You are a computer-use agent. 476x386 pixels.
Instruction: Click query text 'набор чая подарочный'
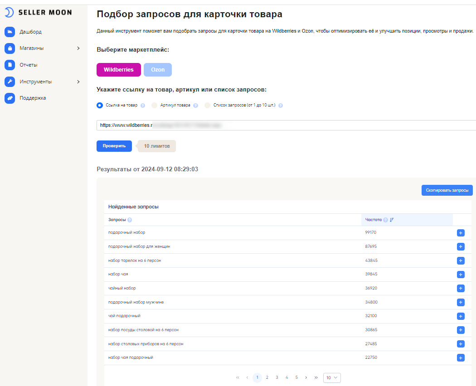[x=131, y=357]
